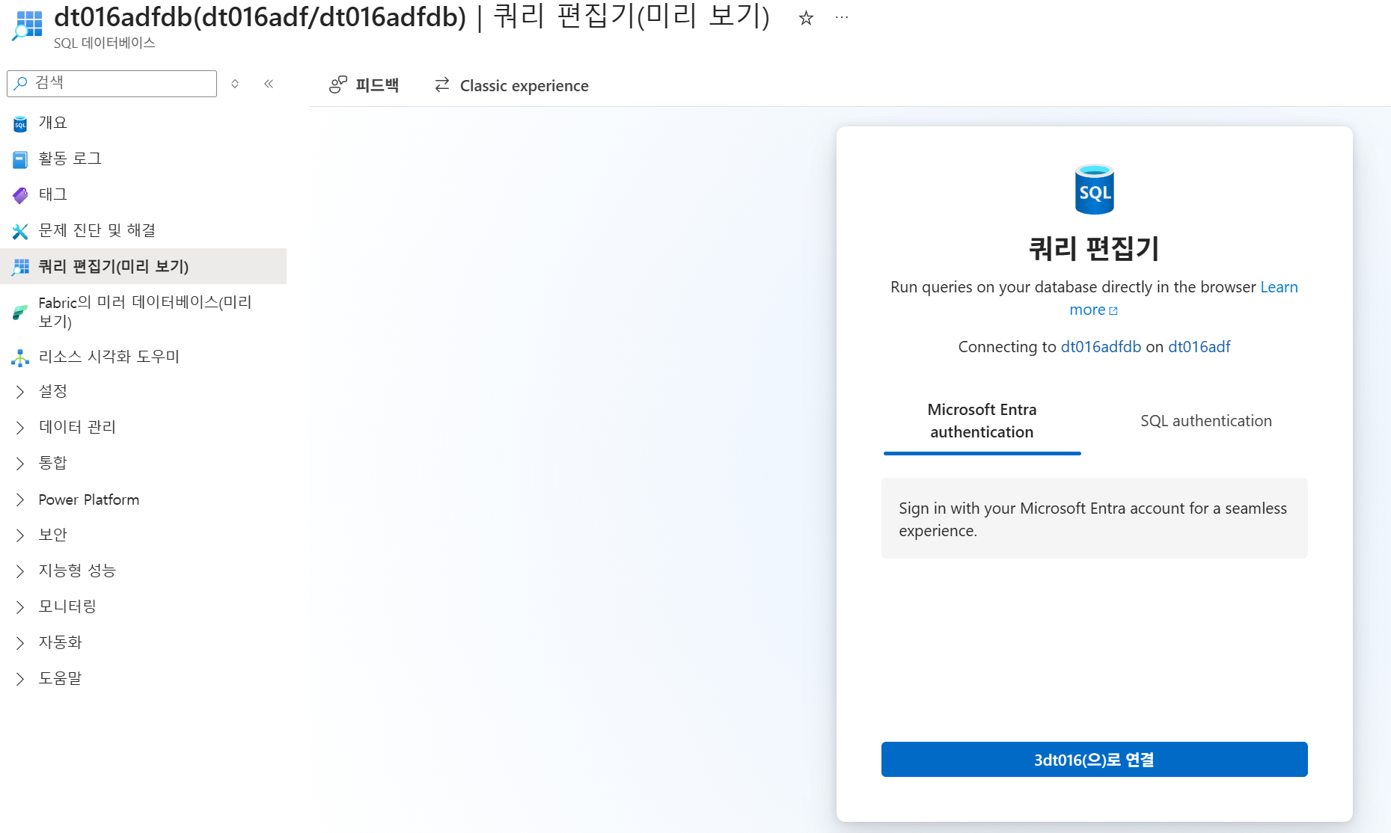Image resolution: width=1391 pixels, height=833 pixels.
Task: Expand the 자동화 section
Action: [20, 643]
